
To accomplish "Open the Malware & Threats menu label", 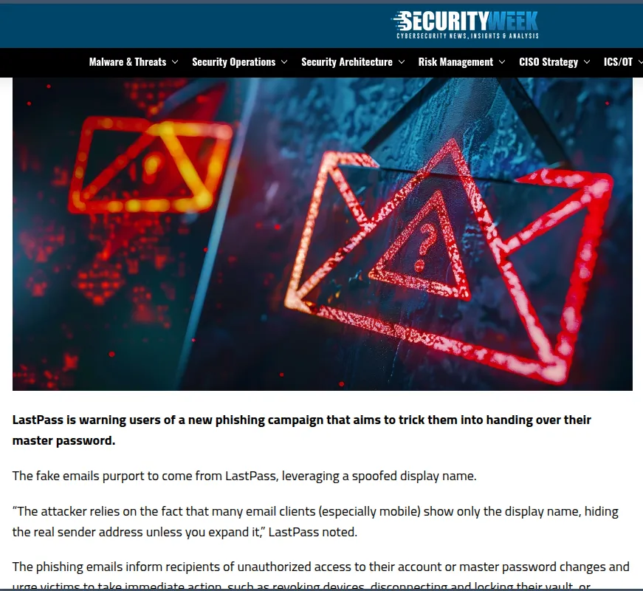I will [x=128, y=62].
